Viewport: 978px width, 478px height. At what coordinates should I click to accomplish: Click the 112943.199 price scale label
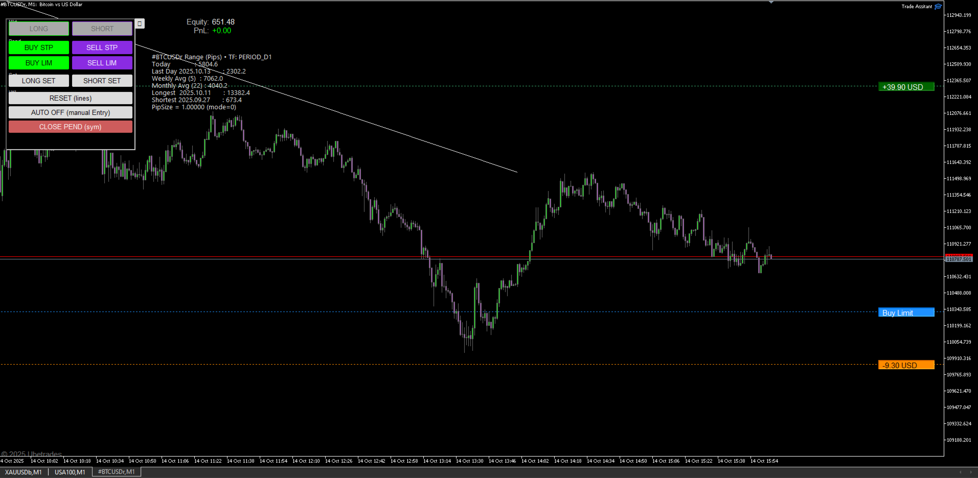tap(959, 15)
